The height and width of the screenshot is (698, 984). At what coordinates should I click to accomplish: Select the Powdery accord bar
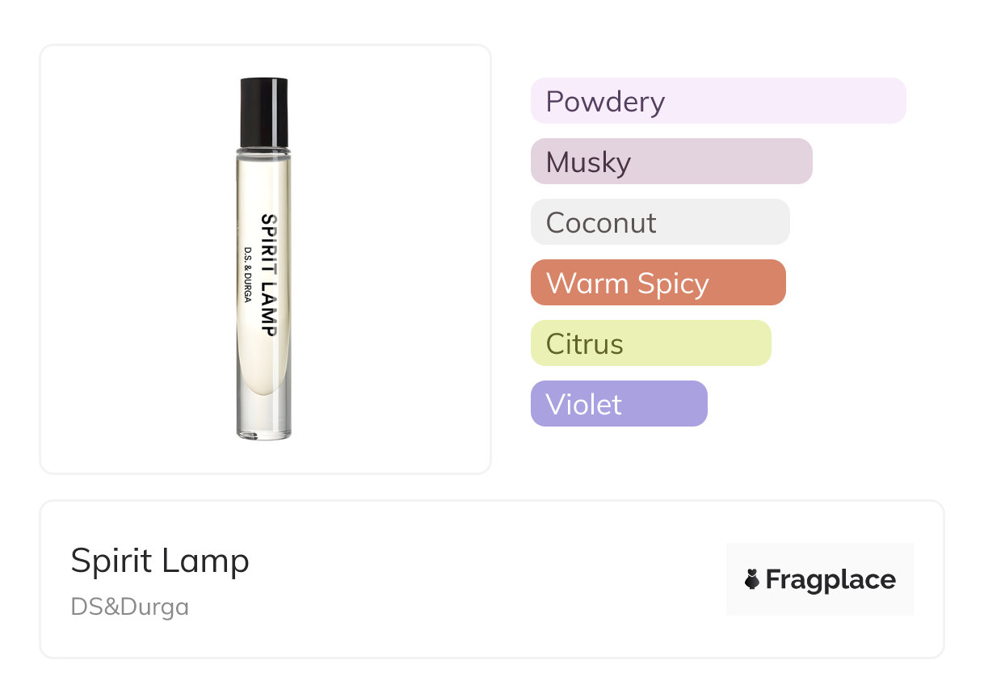718,101
